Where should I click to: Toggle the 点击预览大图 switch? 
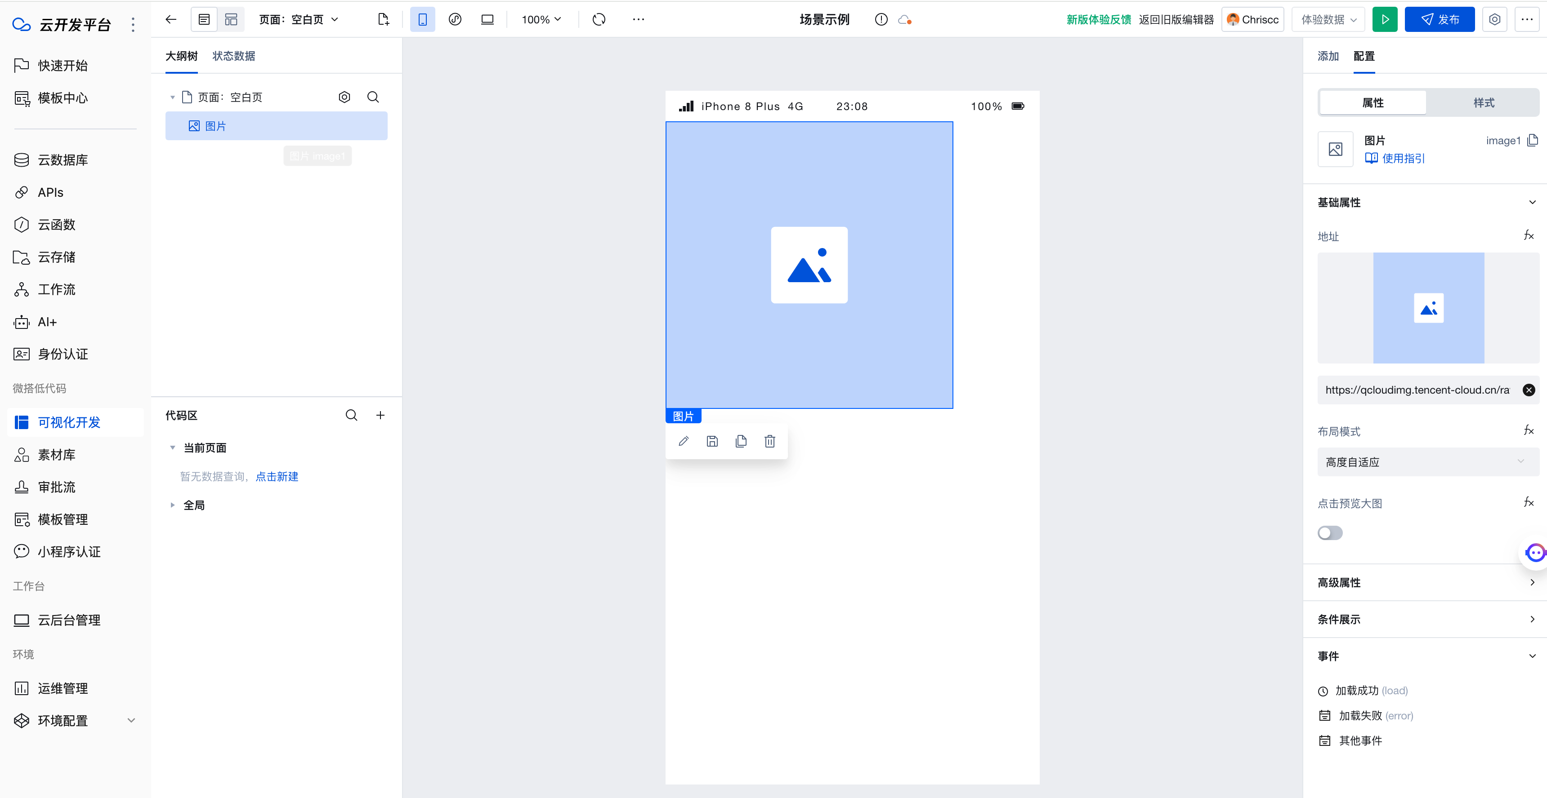point(1330,533)
